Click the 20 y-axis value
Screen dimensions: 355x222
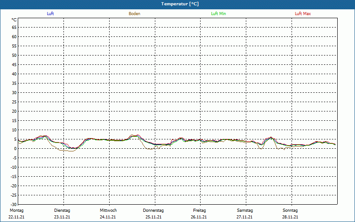(x=14, y=111)
